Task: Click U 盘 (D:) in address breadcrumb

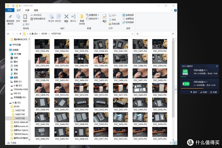Action: (x=33, y=34)
